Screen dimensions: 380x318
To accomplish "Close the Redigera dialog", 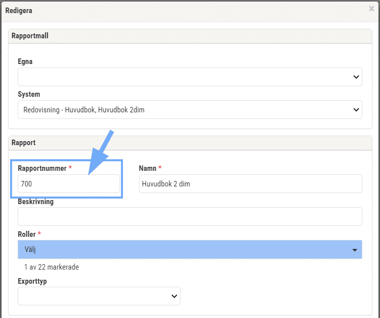I will 371,9.
